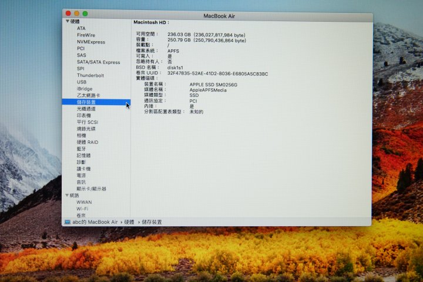Click the disk1s1 BSD name value
Screen dimensions: 423x282
click(175, 68)
